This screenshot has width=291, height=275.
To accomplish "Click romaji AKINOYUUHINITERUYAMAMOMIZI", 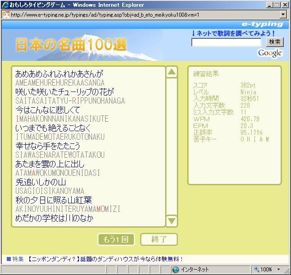I will [68, 209].
